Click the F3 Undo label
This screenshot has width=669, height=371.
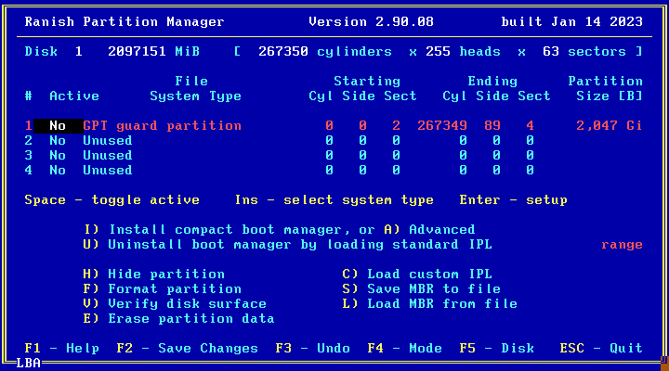pyautogui.click(x=312, y=349)
